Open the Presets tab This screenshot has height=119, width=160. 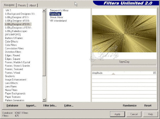click(x=22, y=5)
